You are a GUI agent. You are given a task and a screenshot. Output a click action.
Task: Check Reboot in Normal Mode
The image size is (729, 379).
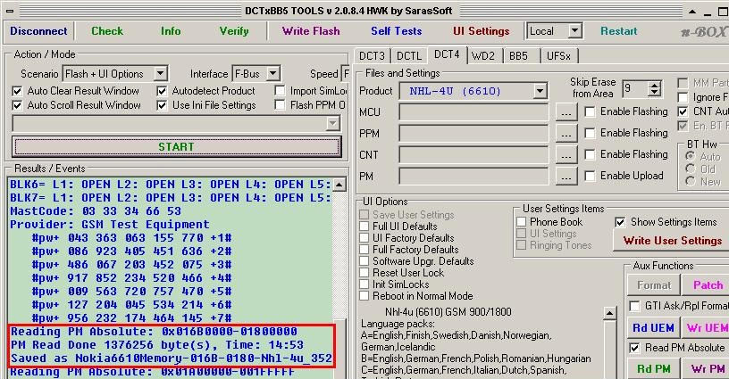coord(364,296)
